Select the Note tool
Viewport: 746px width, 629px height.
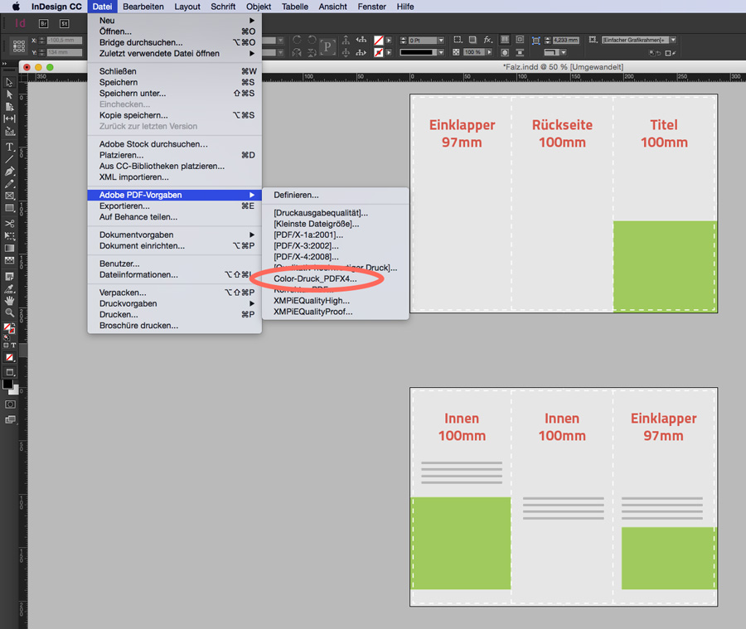point(9,277)
